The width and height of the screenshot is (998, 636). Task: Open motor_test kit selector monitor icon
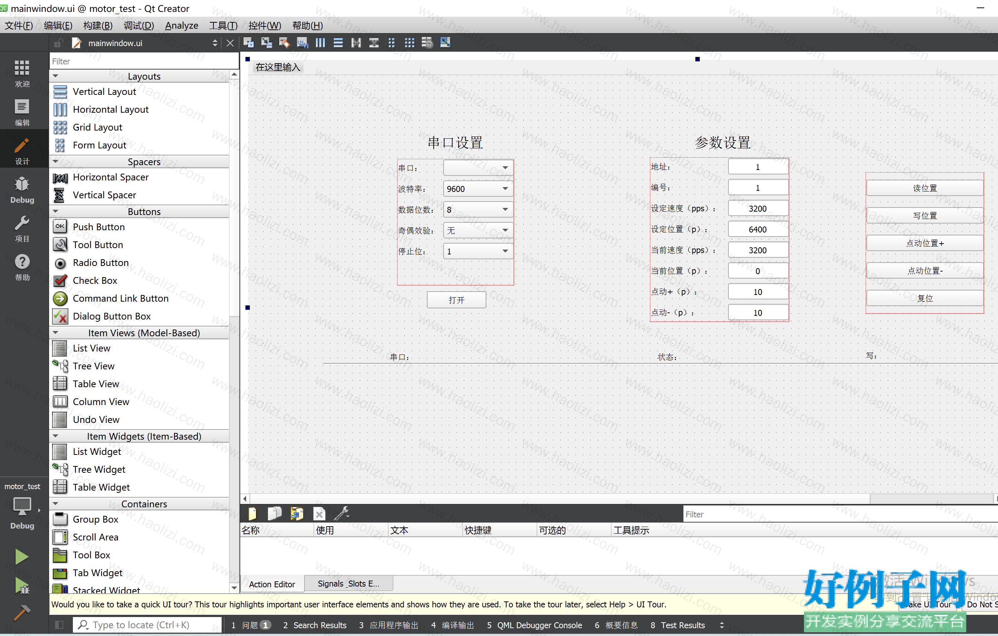(x=22, y=506)
